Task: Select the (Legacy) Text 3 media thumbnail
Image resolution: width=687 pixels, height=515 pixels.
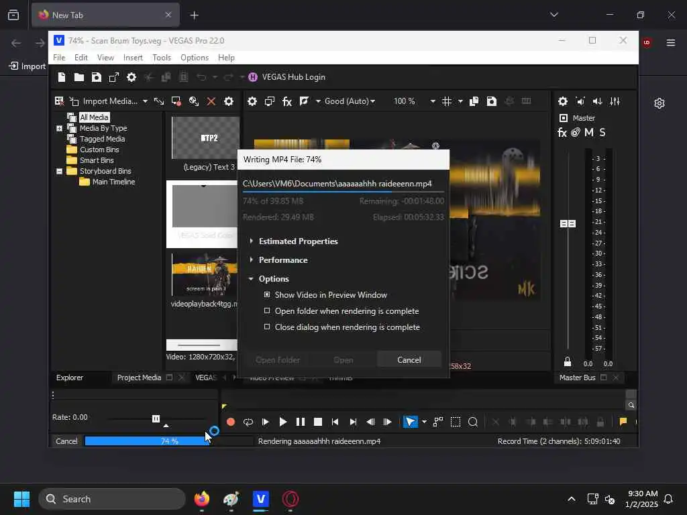Action: (x=205, y=138)
